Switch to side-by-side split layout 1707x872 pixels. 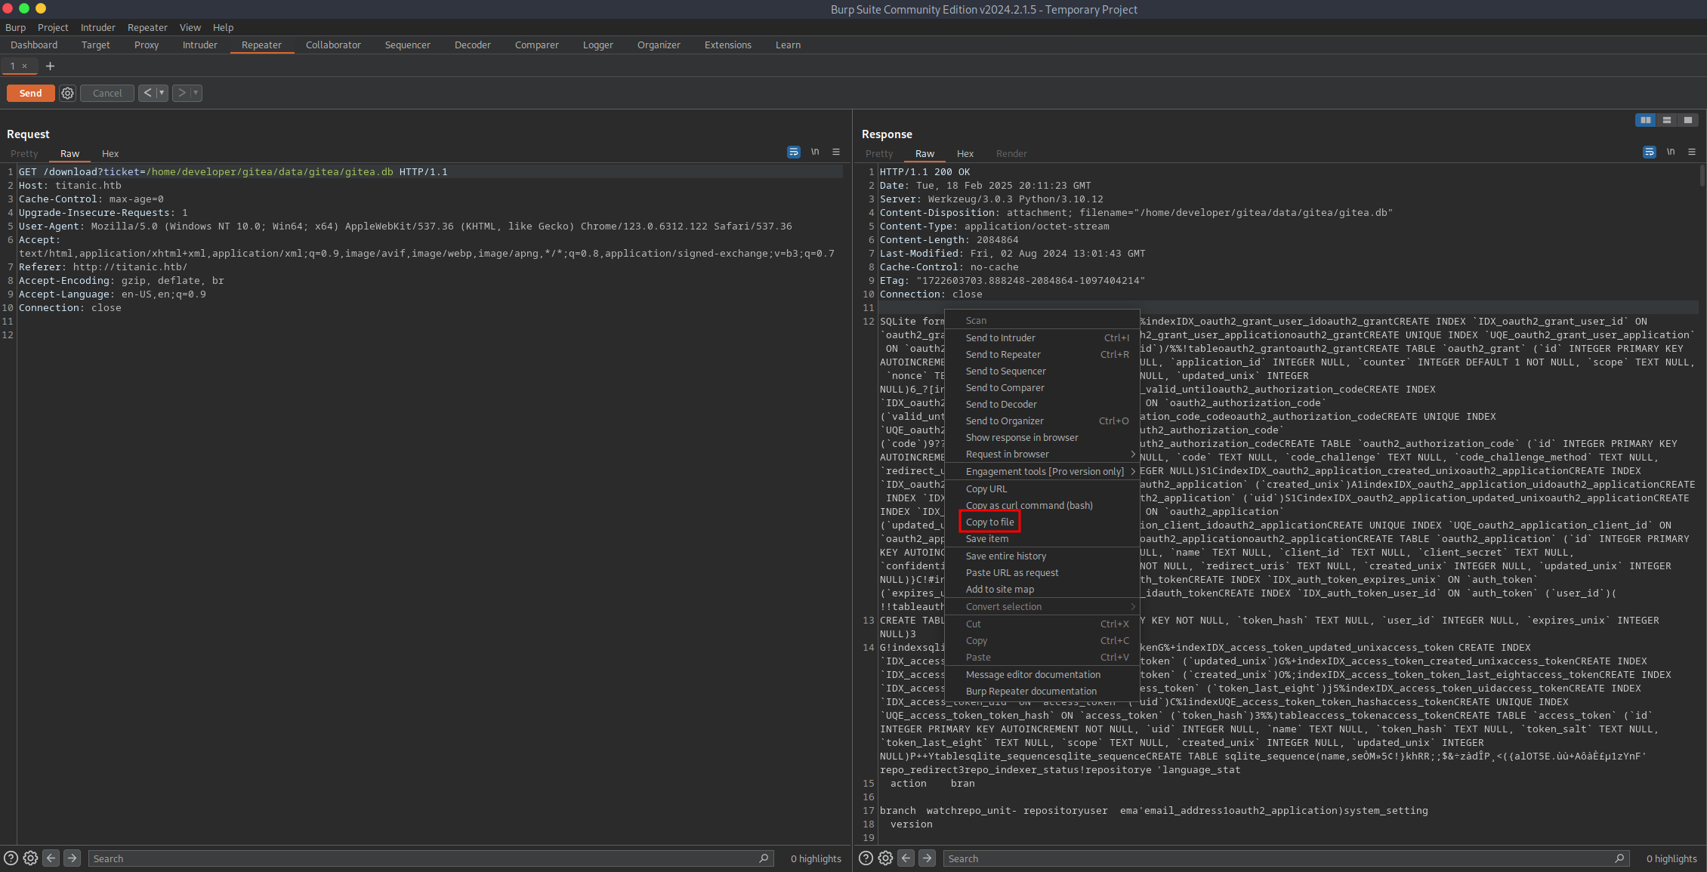[1646, 120]
